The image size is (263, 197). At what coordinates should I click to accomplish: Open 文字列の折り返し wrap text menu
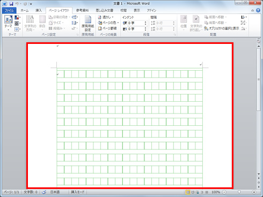(x=196, y=24)
